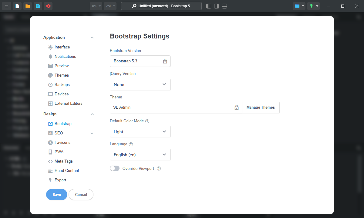
Task: Open the Themes settings page
Action: 62,75
